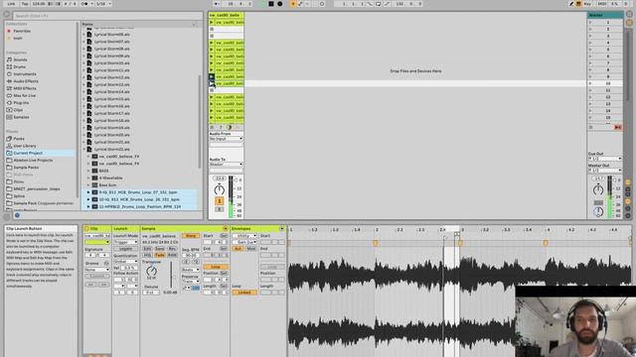Viewport: 636px width, 357px height.
Task: Open the Audio To Master dropdown
Action: (x=226, y=165)
